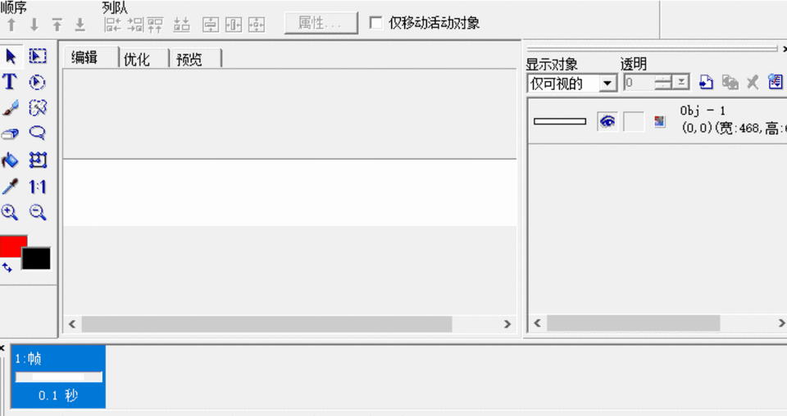This screenshot has width=787, height=416.
Task: Hide Obj - 1 using eye icon
Action: (x=607, y=121)
